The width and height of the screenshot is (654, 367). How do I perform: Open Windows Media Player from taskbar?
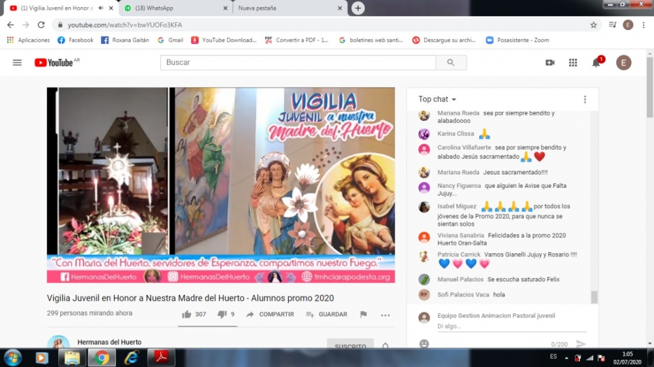click(41, 358)
